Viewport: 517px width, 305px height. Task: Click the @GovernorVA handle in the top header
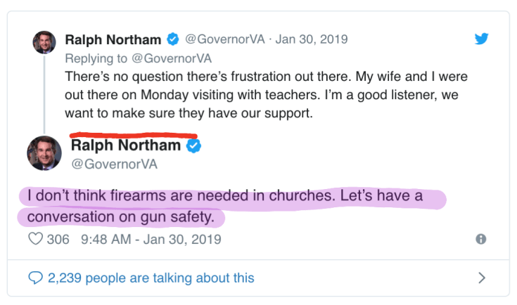tap(225, 39)
